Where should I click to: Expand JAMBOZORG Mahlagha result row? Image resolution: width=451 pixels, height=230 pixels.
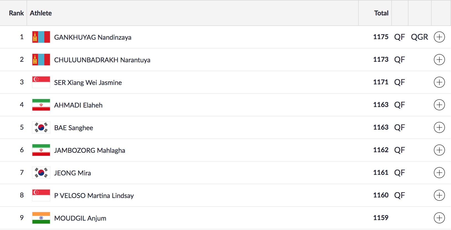(x=439, y=150)
